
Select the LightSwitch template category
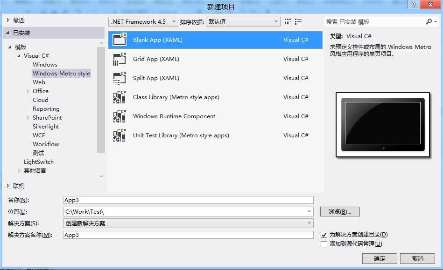[x=39, y=162]
